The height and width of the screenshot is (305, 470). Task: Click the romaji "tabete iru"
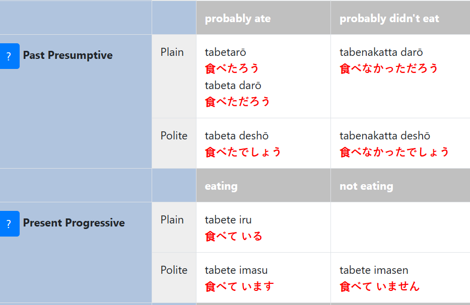[228, 220]
